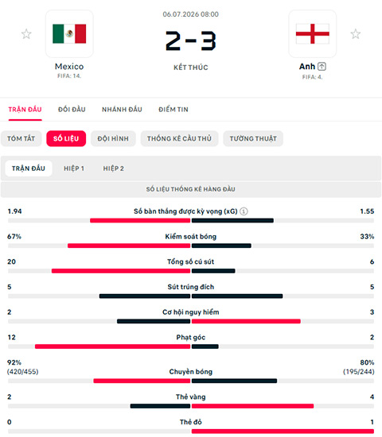The height and width of the screenshot is (437, 382).
Task: Show statistics for HIỆP 2
Action: [x=113, y=168]
